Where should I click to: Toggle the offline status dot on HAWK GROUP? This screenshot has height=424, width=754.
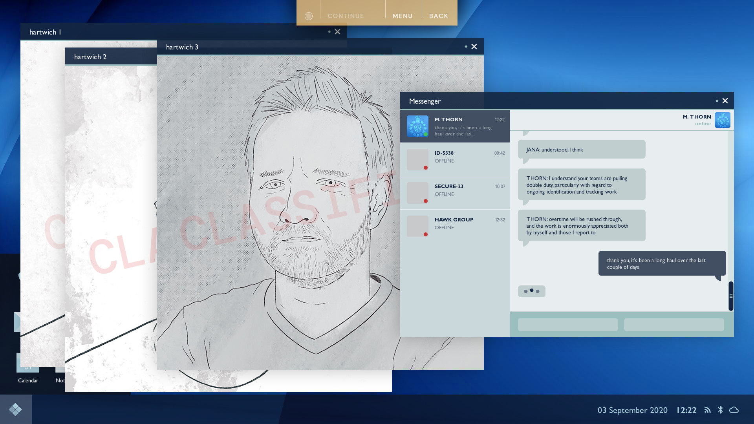pyautogui.click(x=425, y=234)
